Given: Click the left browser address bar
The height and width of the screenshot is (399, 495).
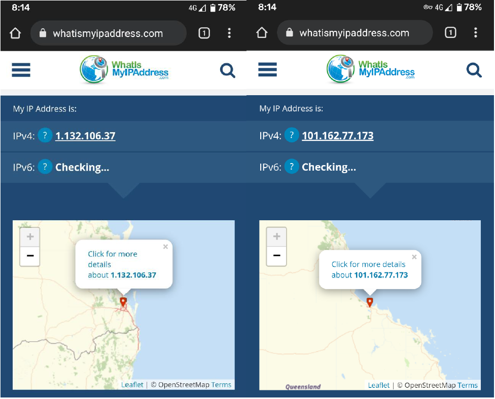Looking at the screenshot, I should click(109, 33).
